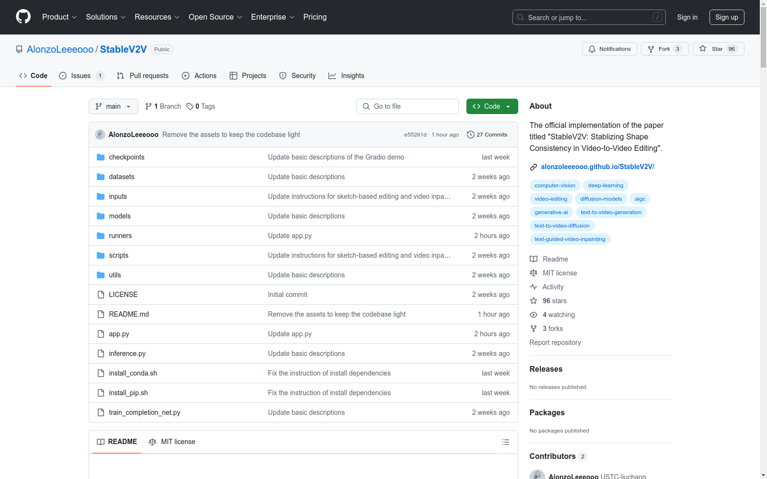The image size is (767, 479).
Task: Click the runners folder icon
Action: 101,236
